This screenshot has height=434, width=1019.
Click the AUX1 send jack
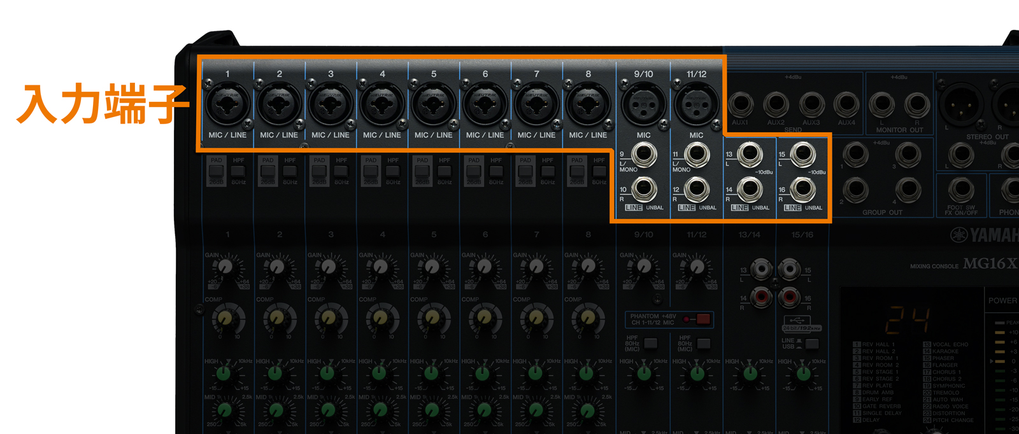click(740, 104)
